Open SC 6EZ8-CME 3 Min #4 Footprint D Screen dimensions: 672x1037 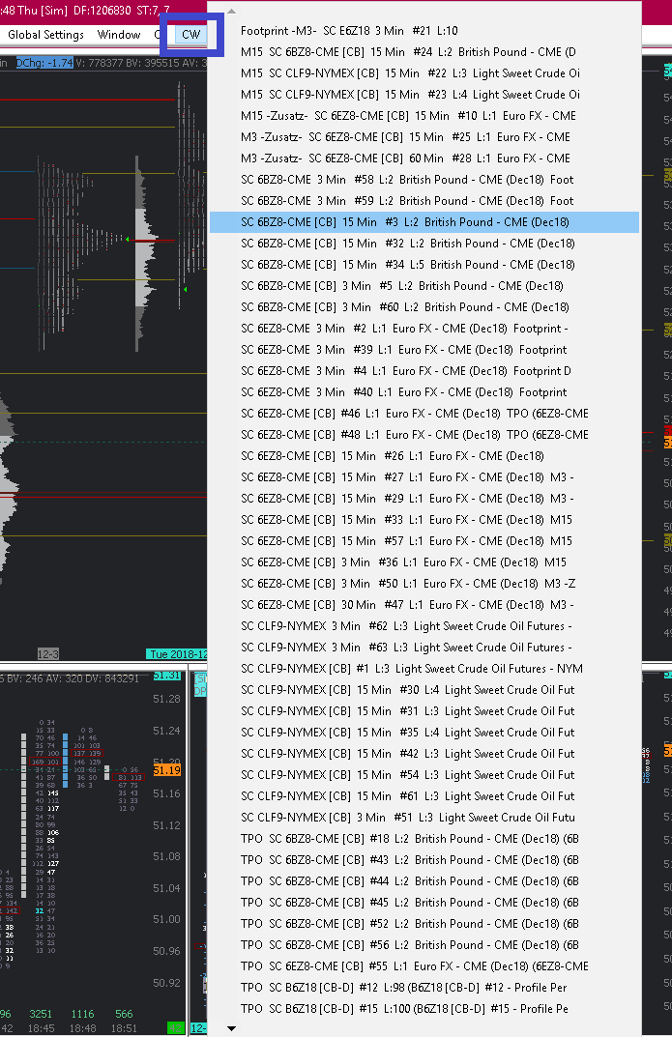click(424, 371)
